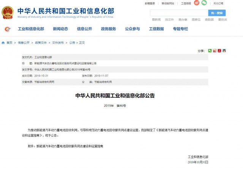The image size is (243, 169).
Task: Click the subtitle 2019年 第46号
Action: pos(115,106)
